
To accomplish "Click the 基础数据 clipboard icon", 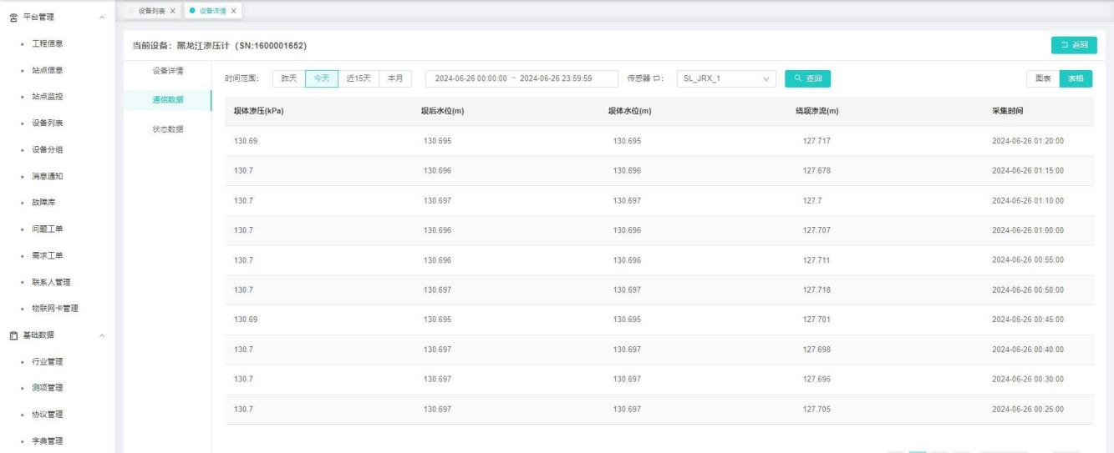I will click(13, 335).
